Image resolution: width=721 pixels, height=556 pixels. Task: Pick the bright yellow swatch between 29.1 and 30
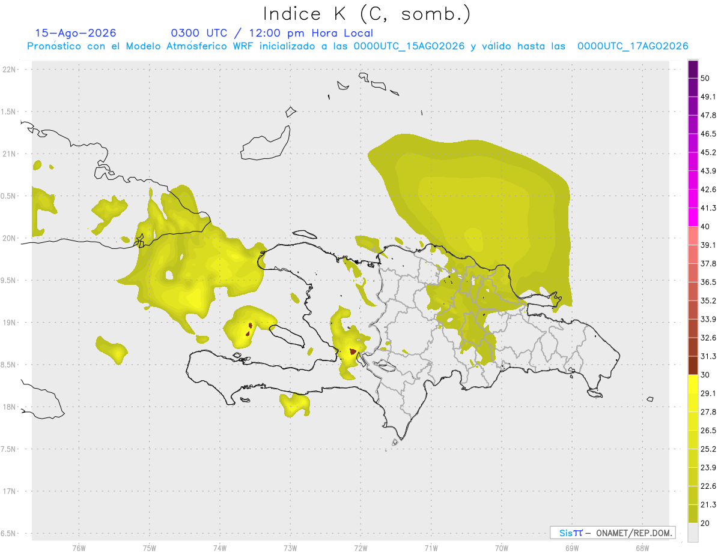(x=693, y=384)
